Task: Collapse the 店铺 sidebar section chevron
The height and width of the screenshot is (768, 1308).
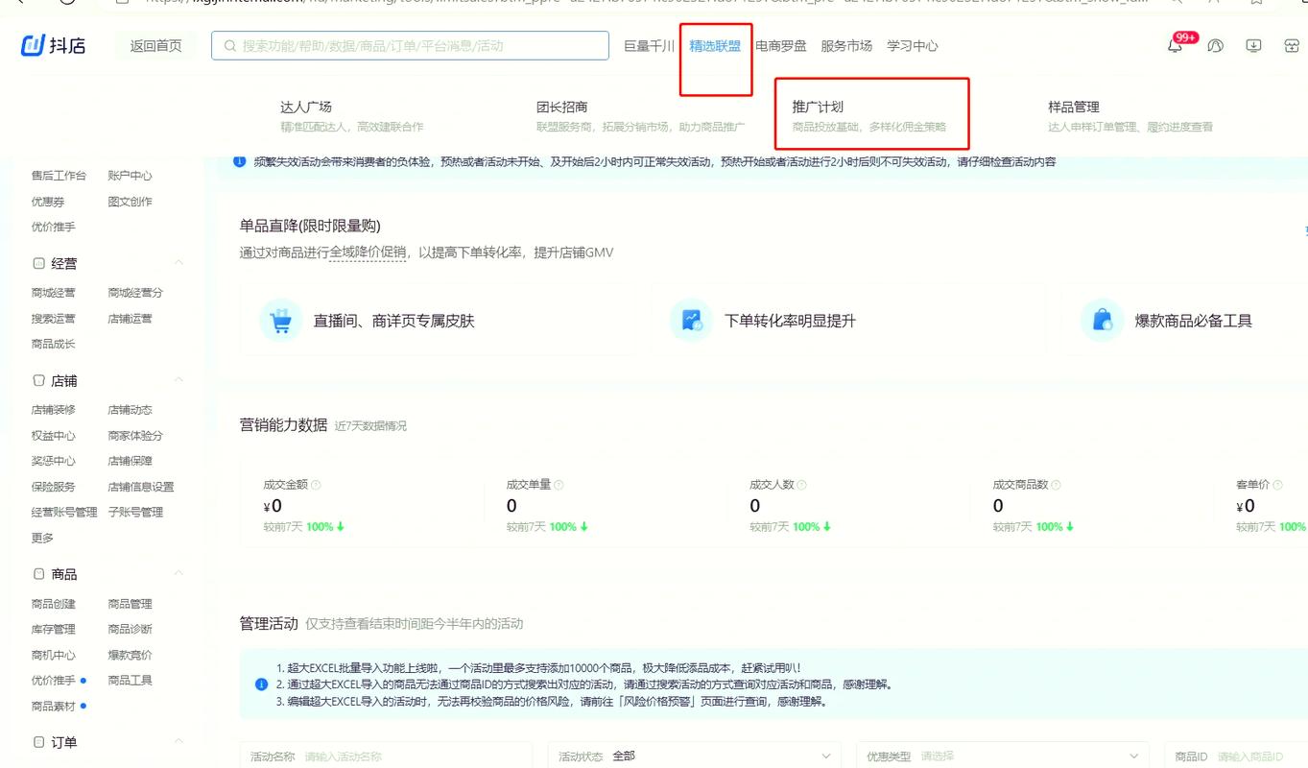Action: 178,380
